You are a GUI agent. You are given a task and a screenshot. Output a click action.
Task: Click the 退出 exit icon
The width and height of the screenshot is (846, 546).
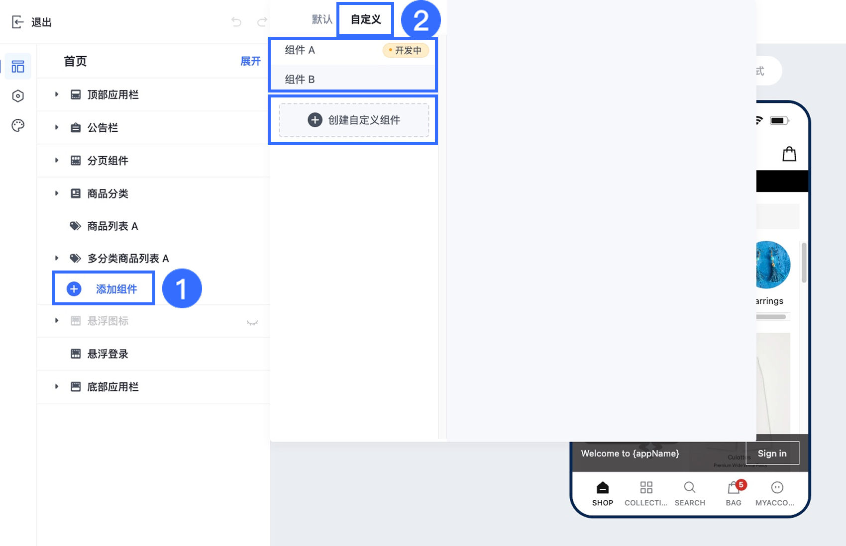coord(17,22)
